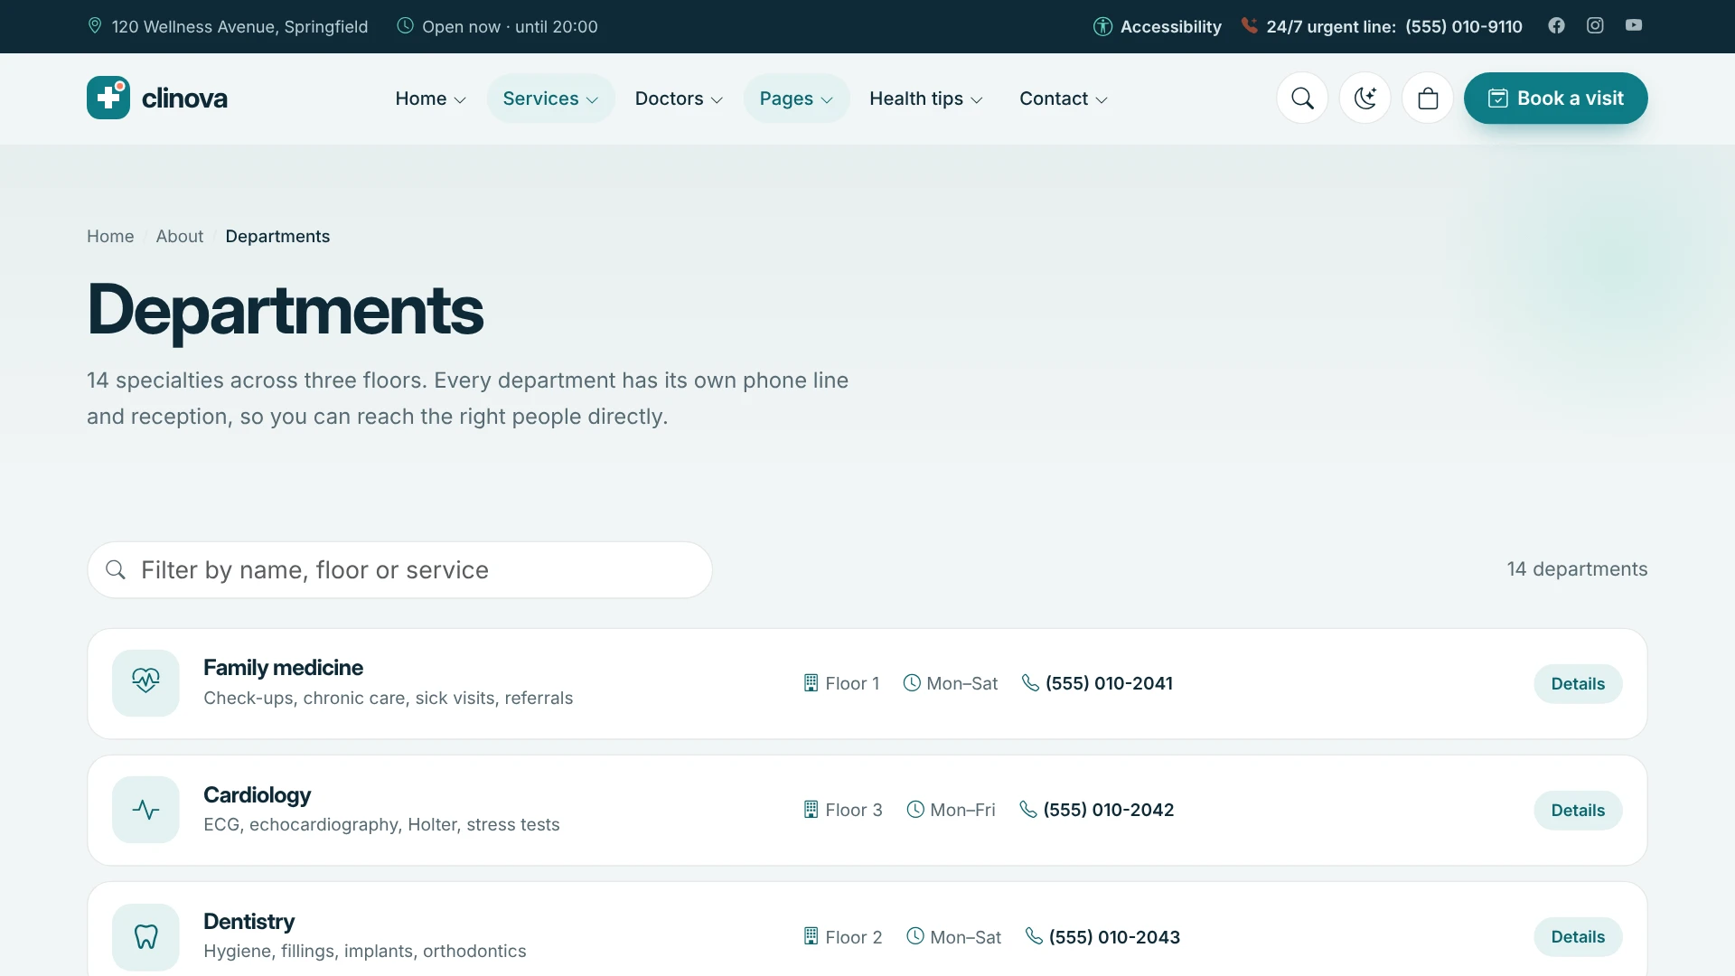Click the Dentistry heading
The height and width of the screenshot is (976, 1735).
(x=249, y=922)
